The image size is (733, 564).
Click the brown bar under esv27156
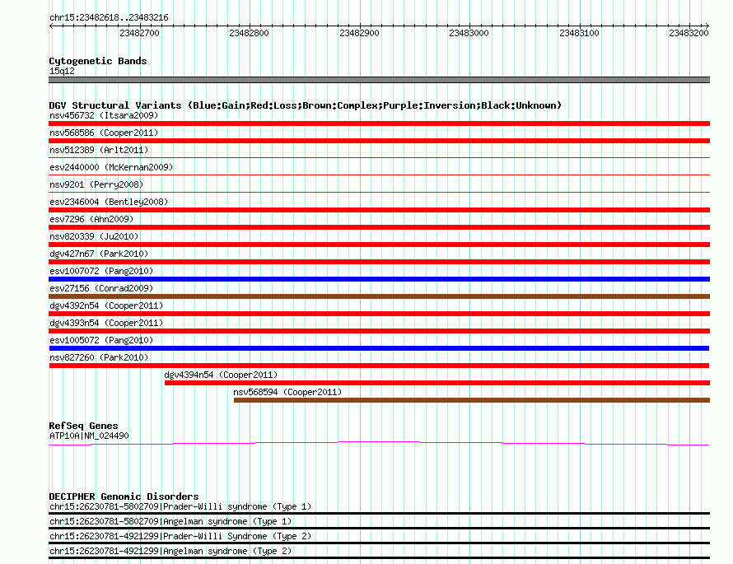pos(379,296)
